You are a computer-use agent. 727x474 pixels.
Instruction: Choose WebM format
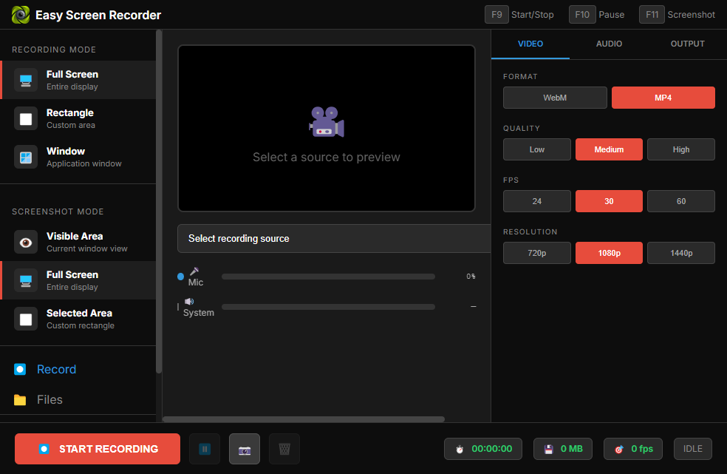click(x=555, y=98)
